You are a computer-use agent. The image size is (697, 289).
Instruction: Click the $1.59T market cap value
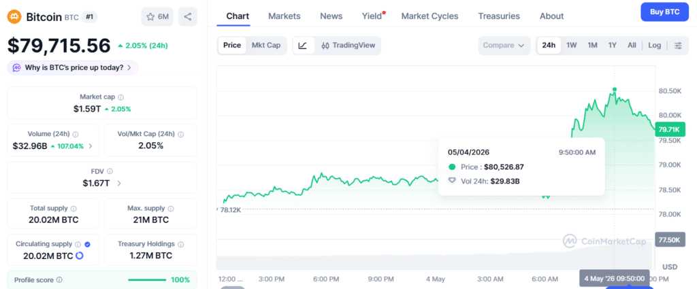tap(87, 109)
